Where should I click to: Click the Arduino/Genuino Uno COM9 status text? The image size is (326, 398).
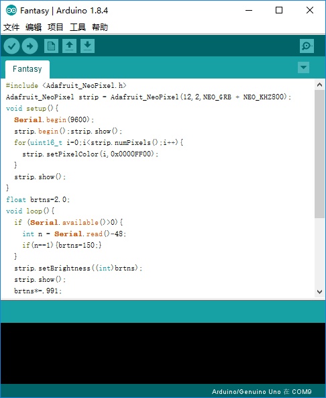(262, 391)
